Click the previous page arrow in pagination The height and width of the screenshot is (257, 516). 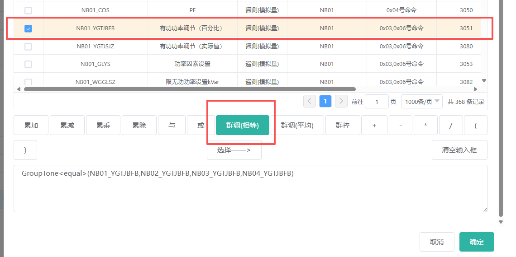310,101
